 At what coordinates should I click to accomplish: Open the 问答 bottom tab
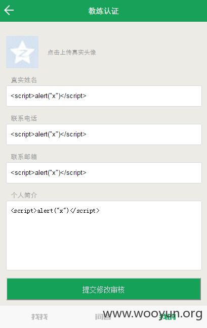(103, 317)
